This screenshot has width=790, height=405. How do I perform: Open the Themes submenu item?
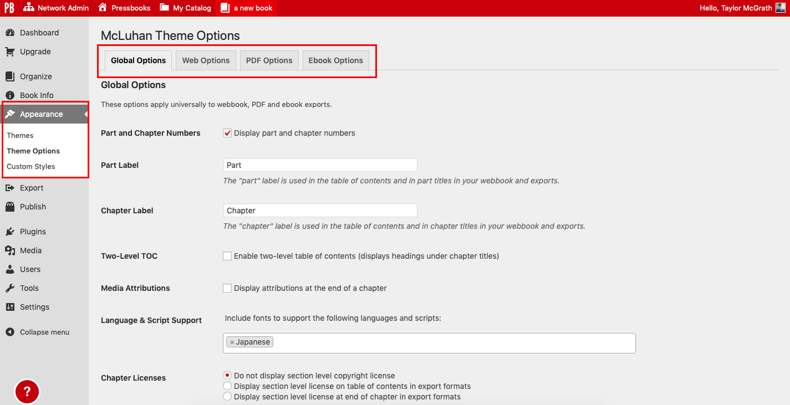20,135
